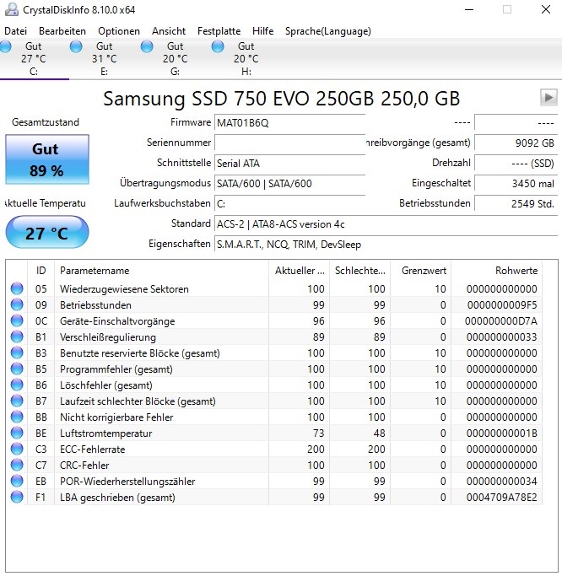Click raw value 0004709A78E2
This screenshot has width=562, height=576.
click(x=502, y=498)
